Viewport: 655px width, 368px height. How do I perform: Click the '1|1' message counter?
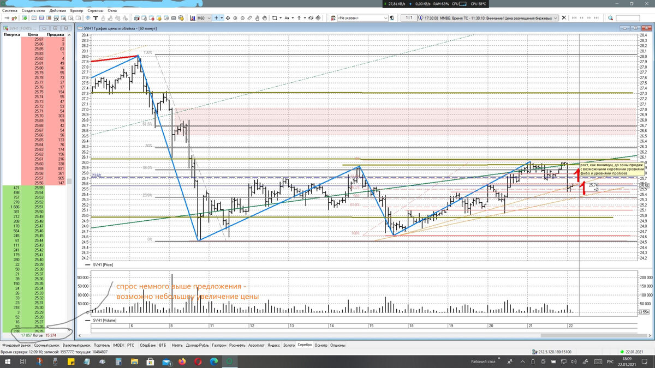click(408, 17)
